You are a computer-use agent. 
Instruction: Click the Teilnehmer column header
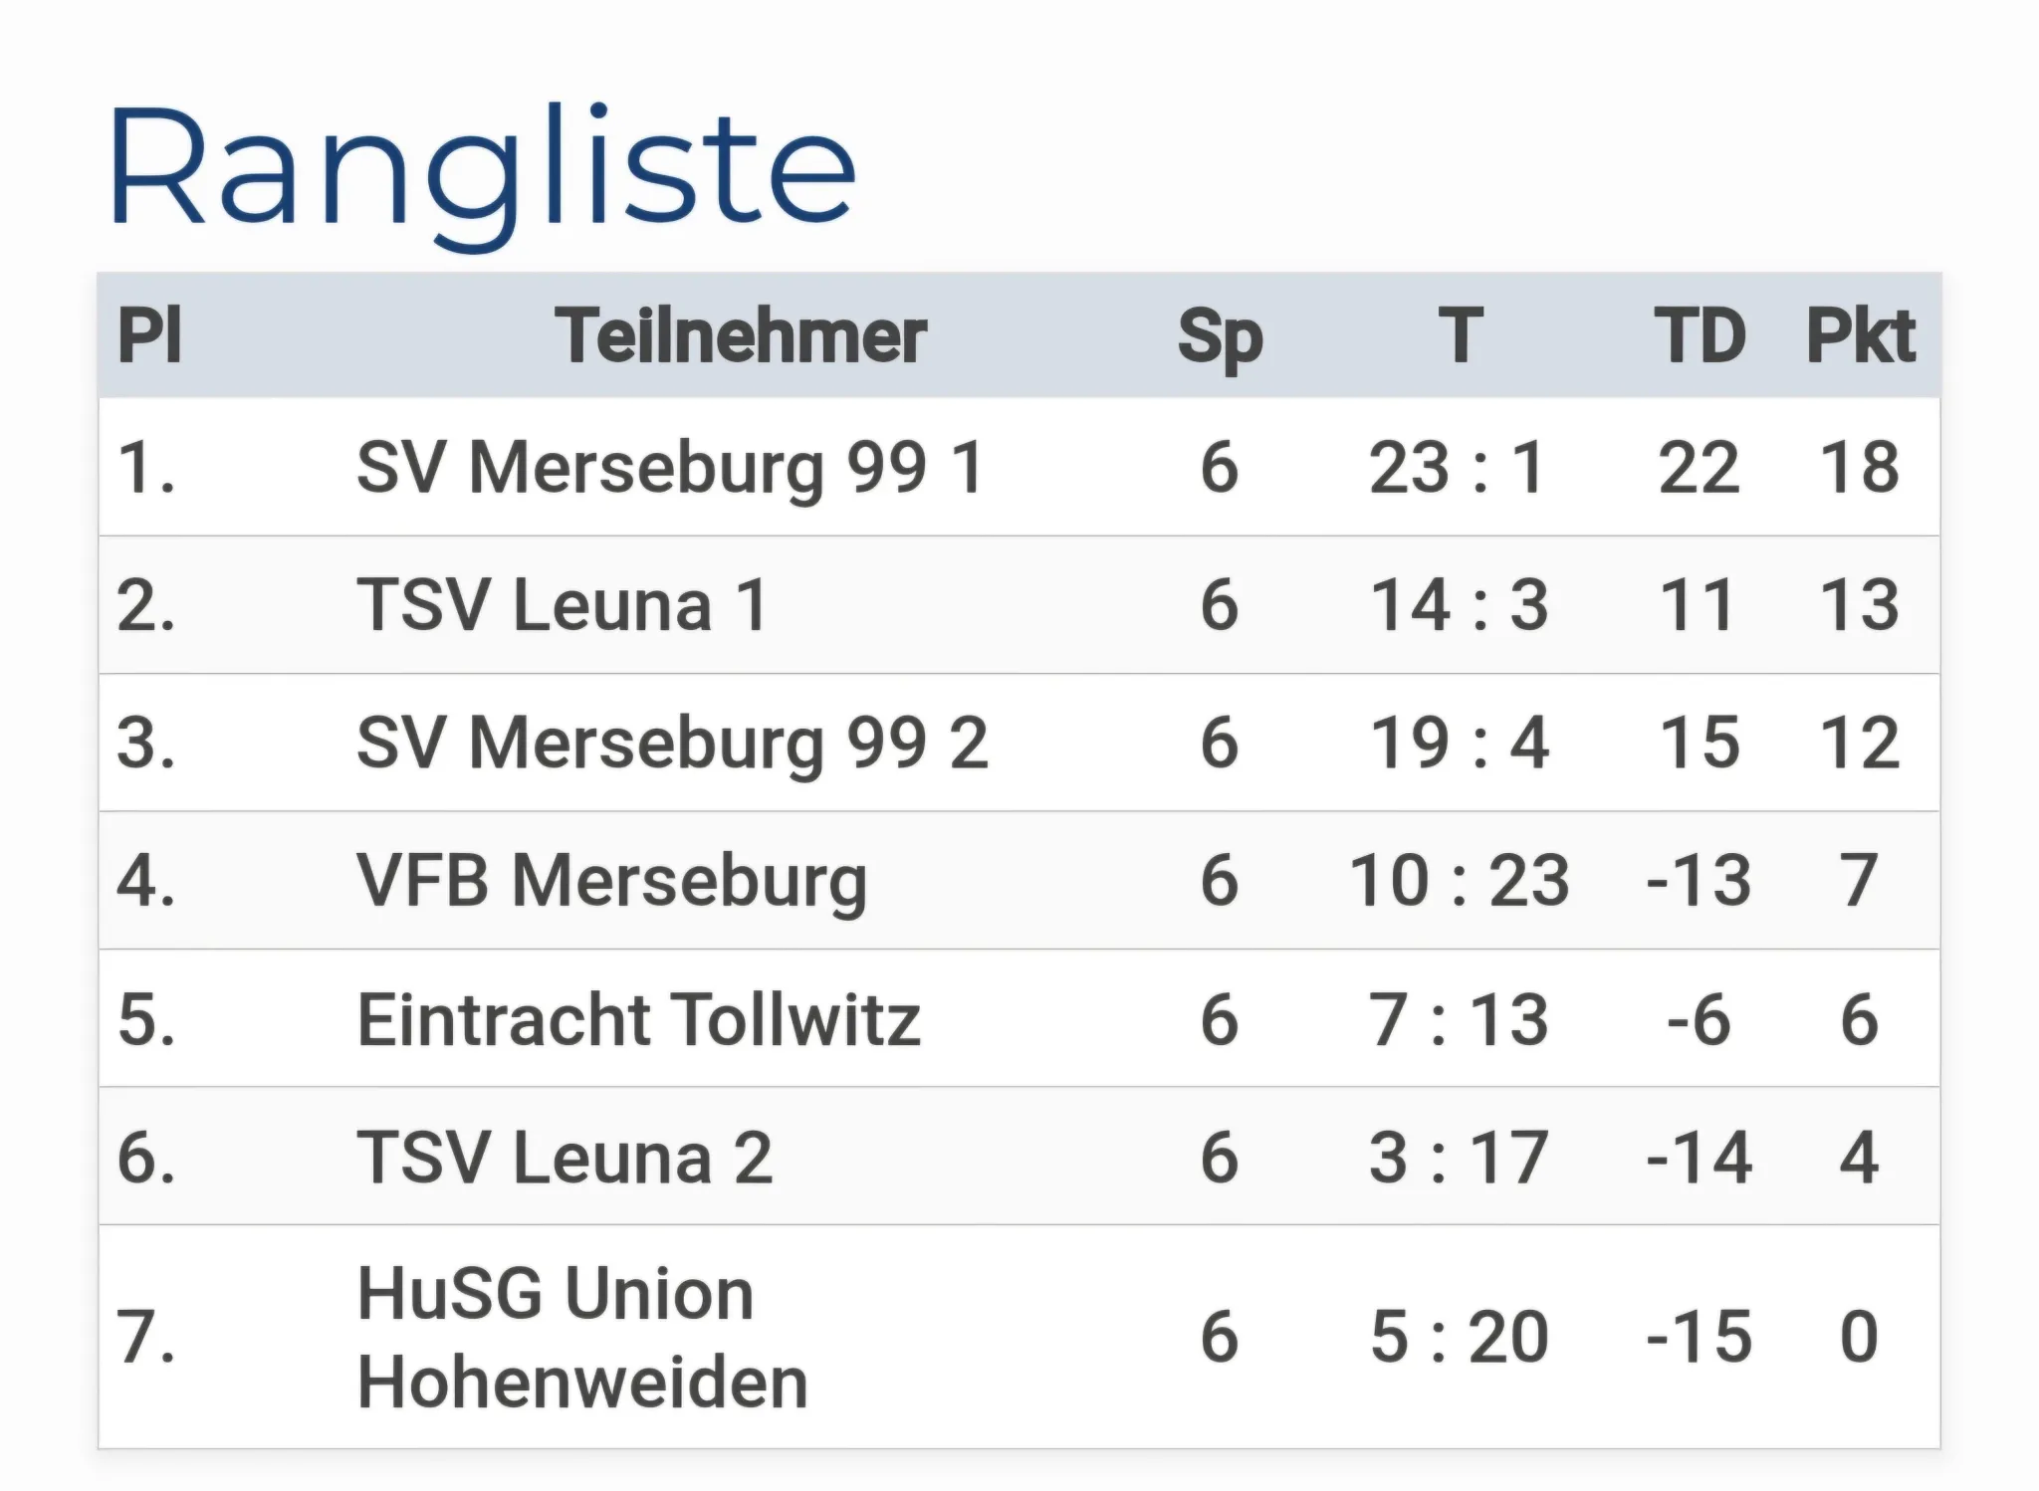coord(741,336)
